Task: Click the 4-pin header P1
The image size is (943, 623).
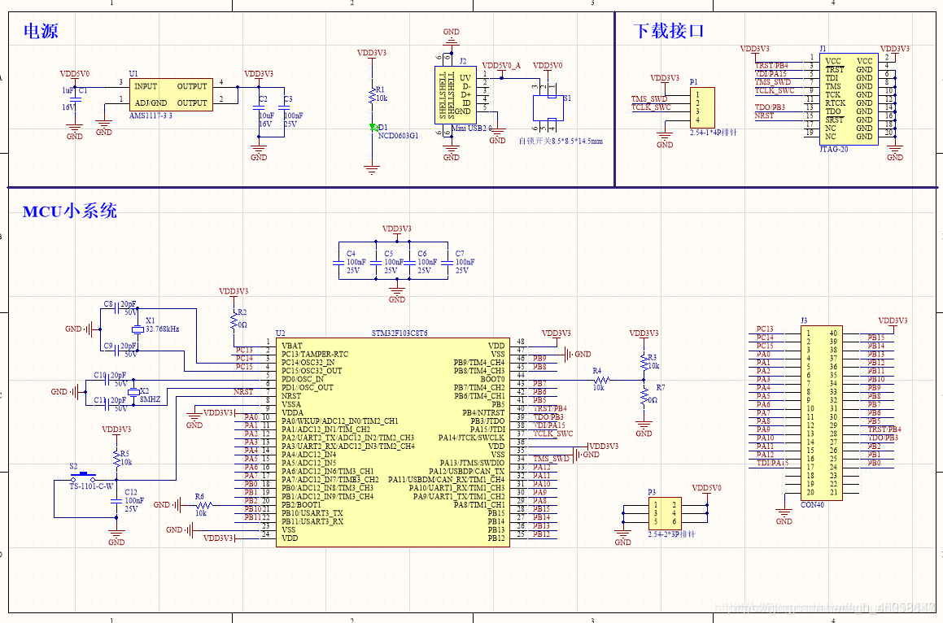Action: coord(702,107)
